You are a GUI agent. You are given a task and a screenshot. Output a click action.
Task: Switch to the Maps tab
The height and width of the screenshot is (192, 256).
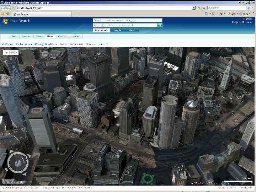coord(50,36)
